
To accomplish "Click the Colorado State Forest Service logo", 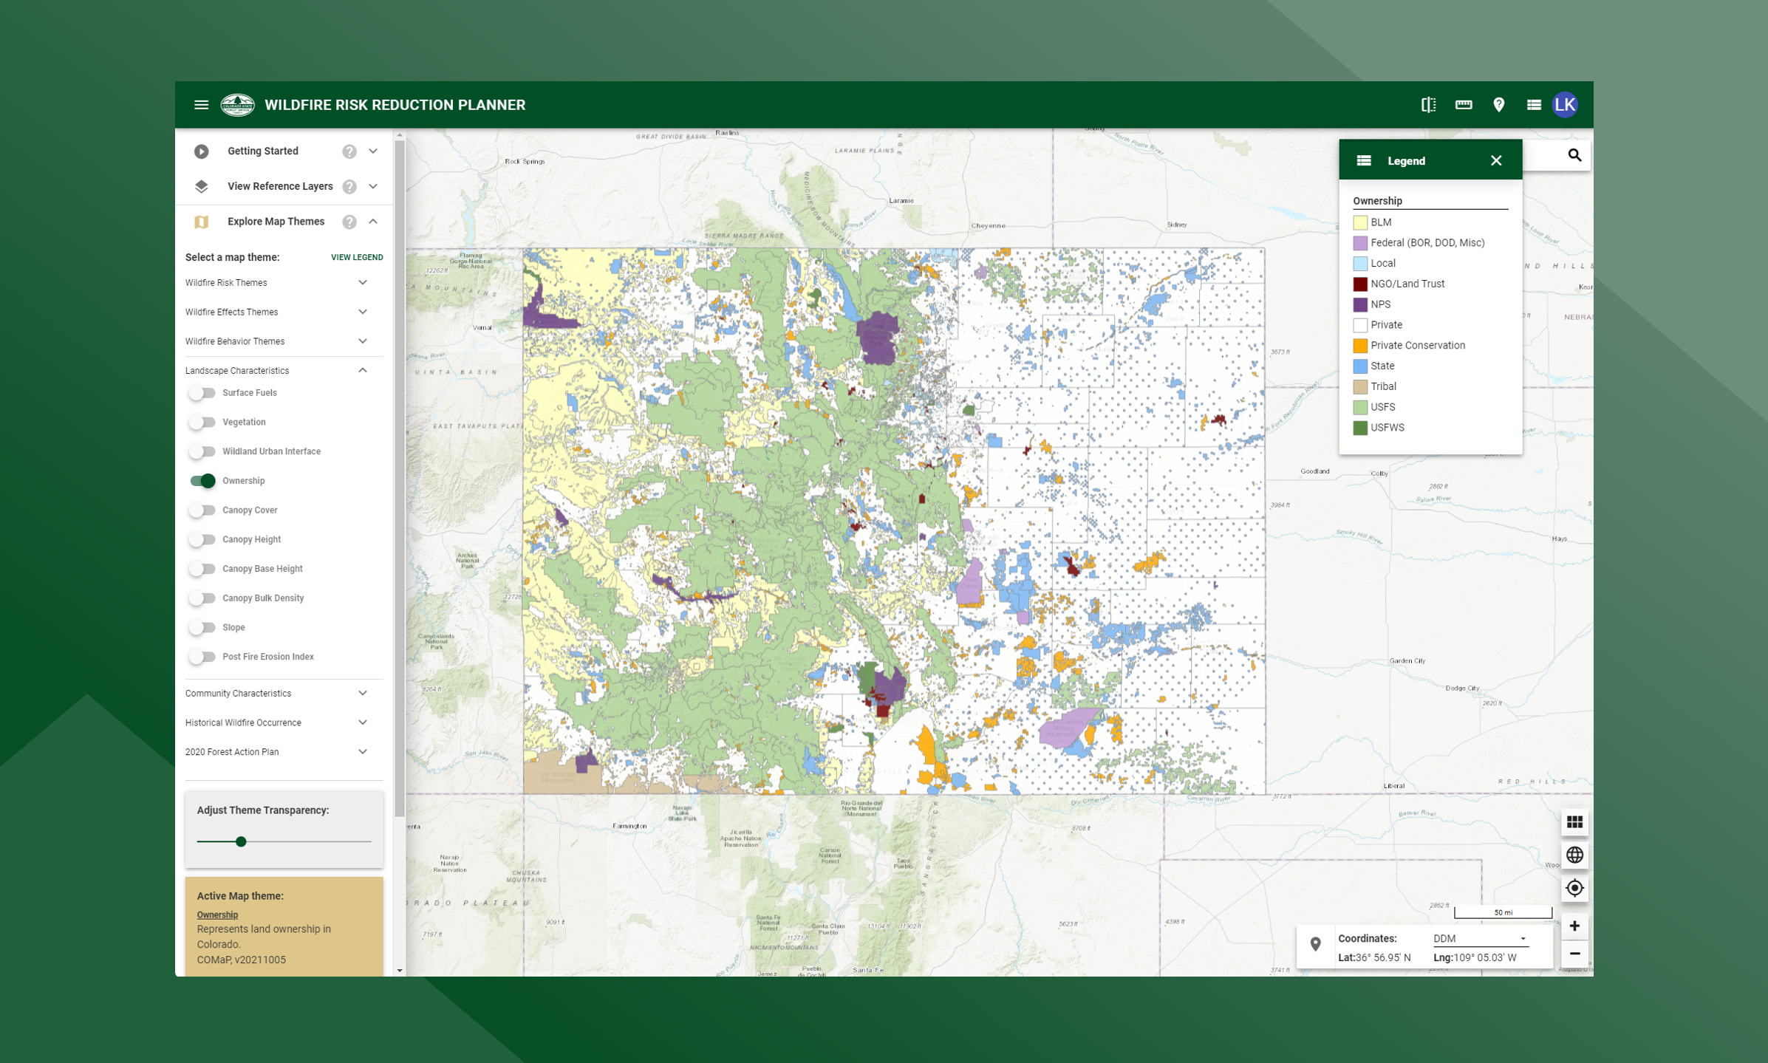I will (x=238, y=105).
